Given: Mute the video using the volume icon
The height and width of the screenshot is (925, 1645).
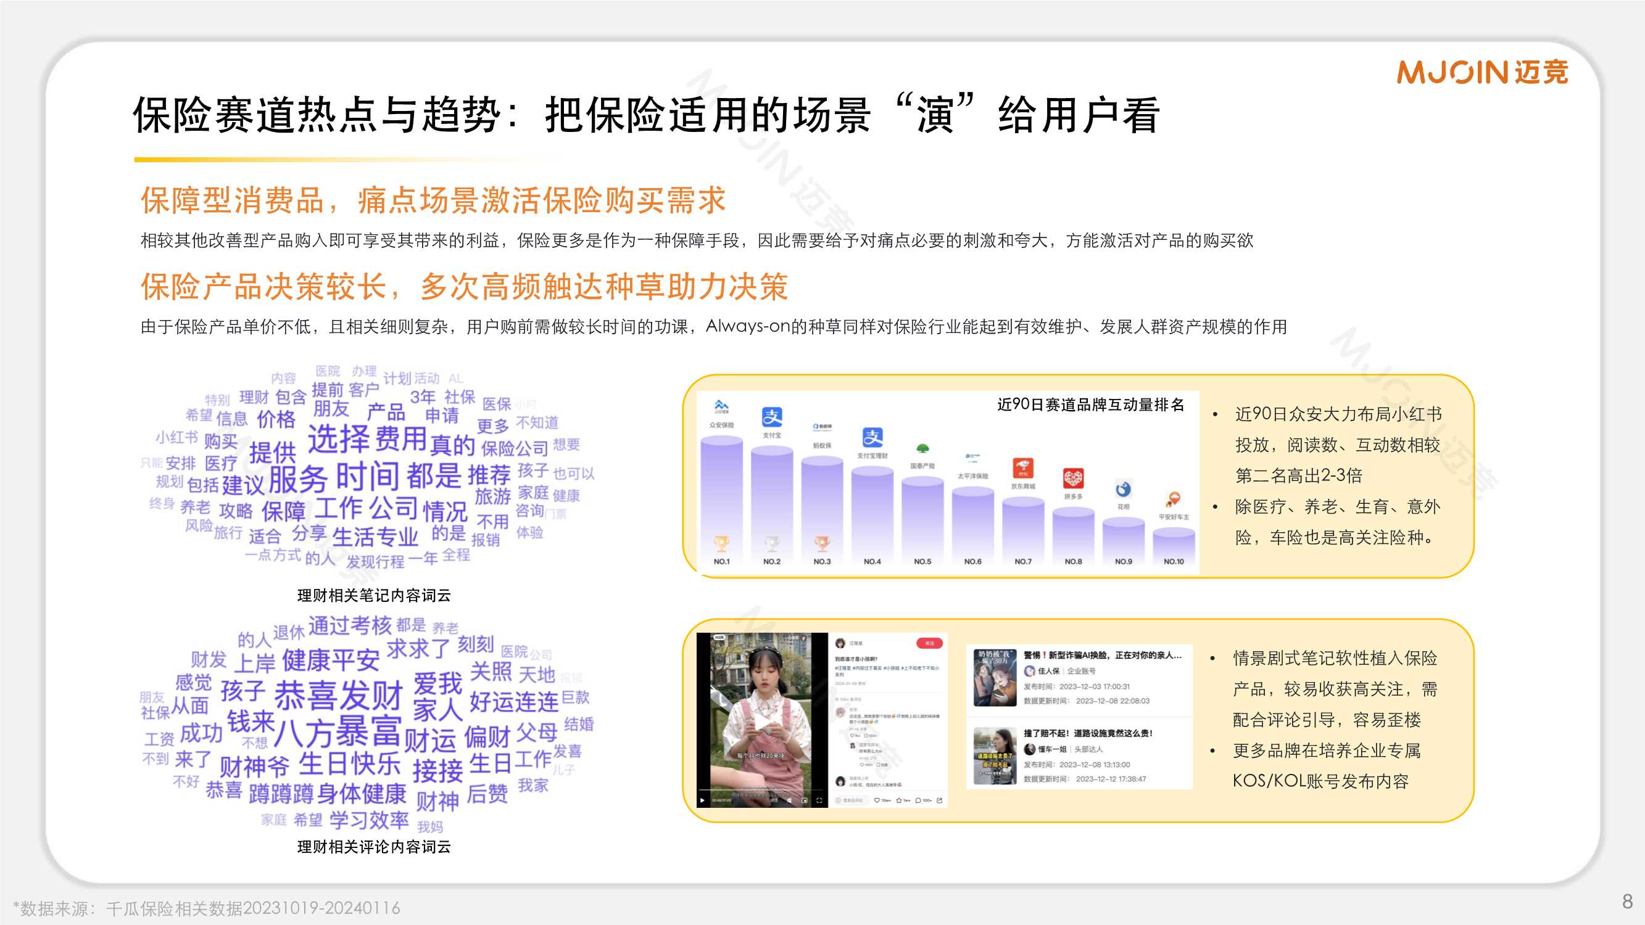Looking at the screenshot, I should coord(790,800).
